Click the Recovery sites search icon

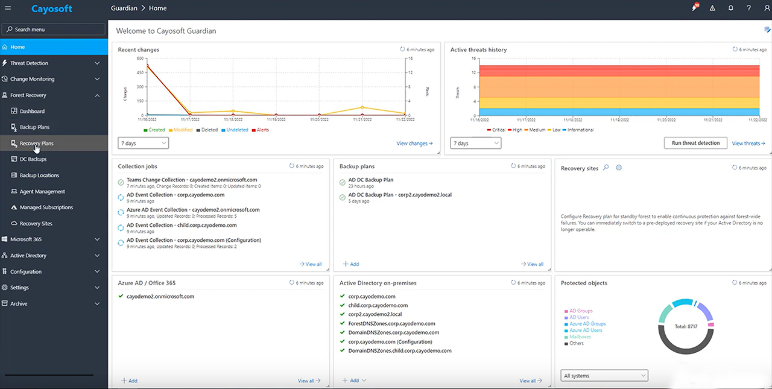coord(606,168)
